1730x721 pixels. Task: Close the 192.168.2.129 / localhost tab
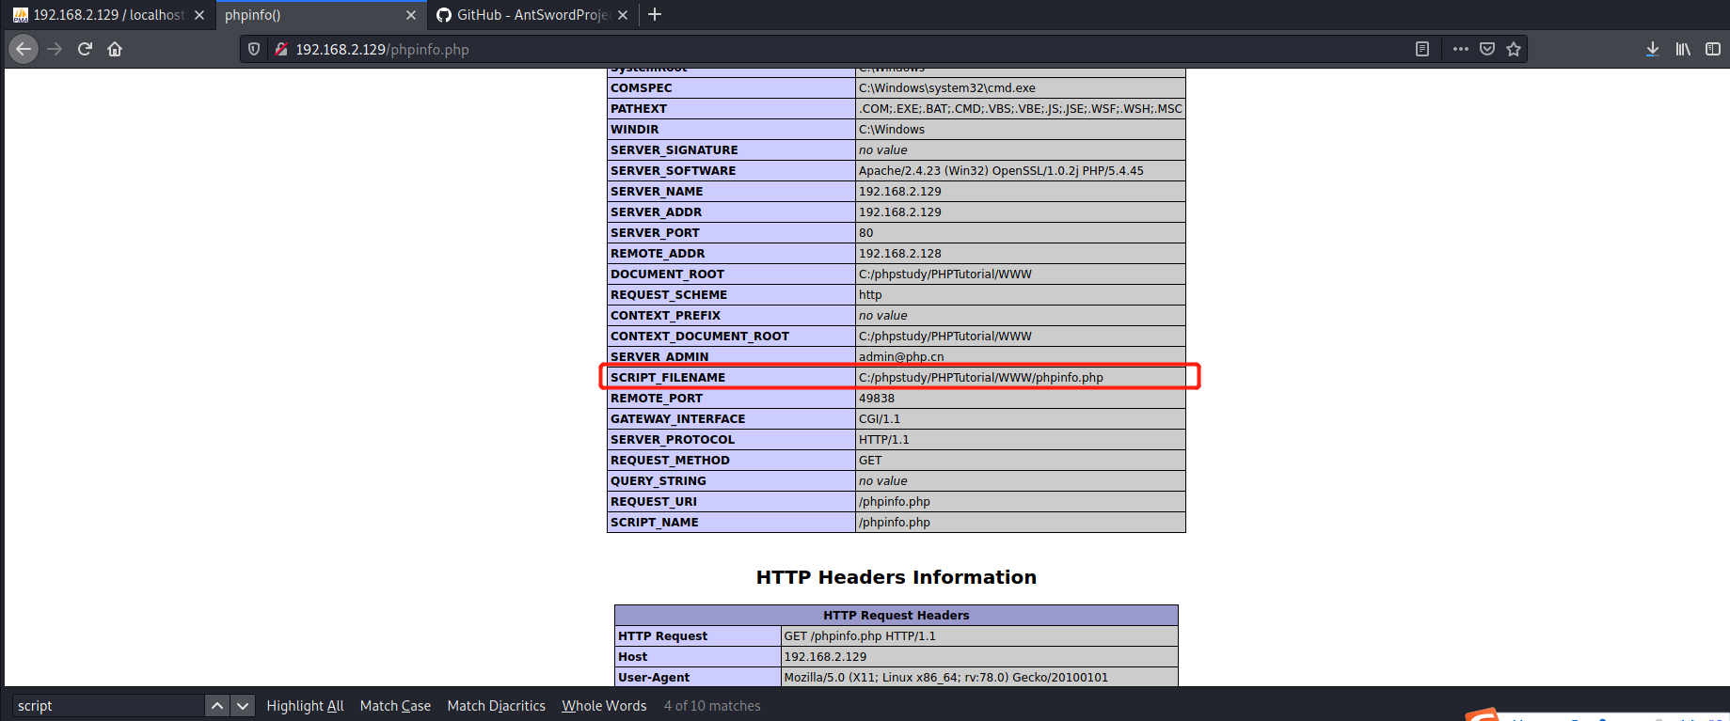[199, 15]
